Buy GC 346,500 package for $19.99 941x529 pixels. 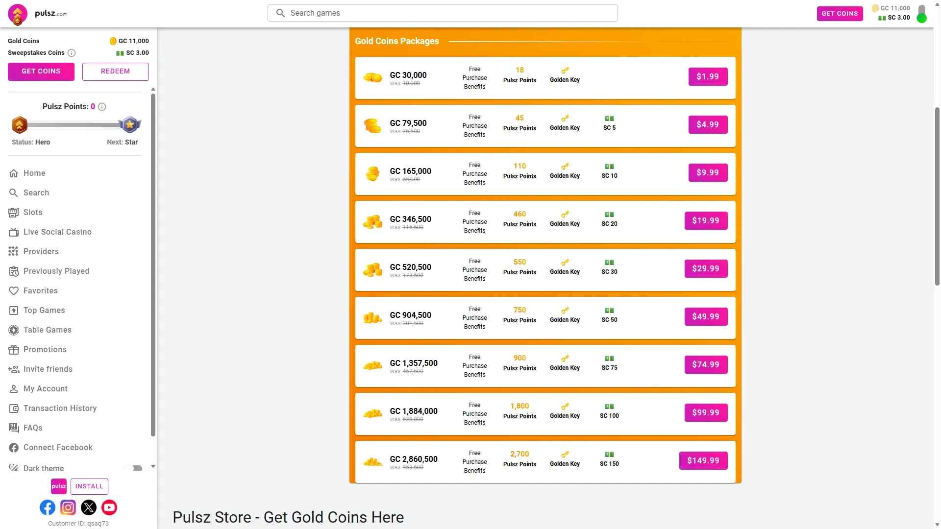706,221
